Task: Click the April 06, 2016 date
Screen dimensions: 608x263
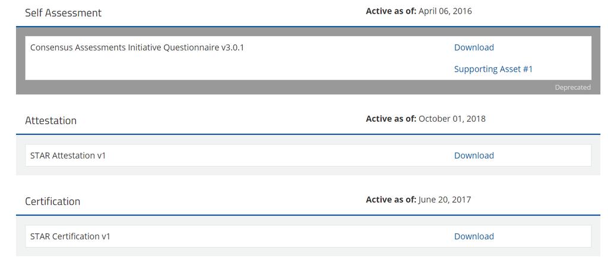Action: [x=445, y=11]
